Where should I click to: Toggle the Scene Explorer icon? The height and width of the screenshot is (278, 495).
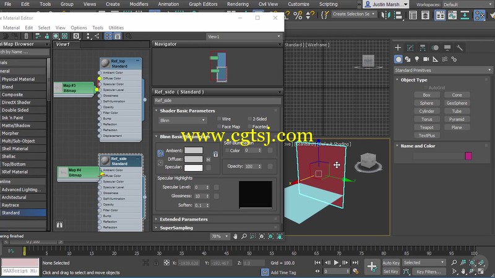[413, 15]
